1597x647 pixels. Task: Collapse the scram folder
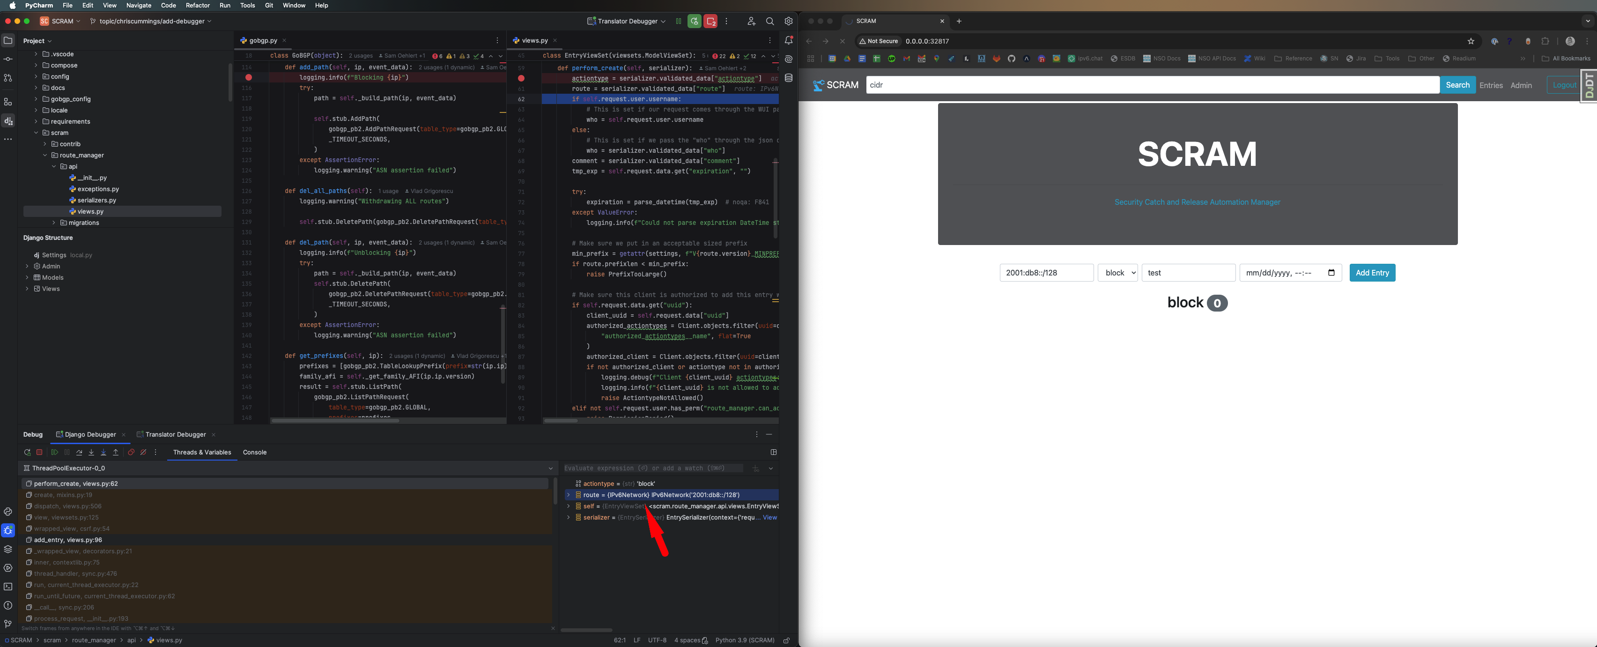pos(36,133)
